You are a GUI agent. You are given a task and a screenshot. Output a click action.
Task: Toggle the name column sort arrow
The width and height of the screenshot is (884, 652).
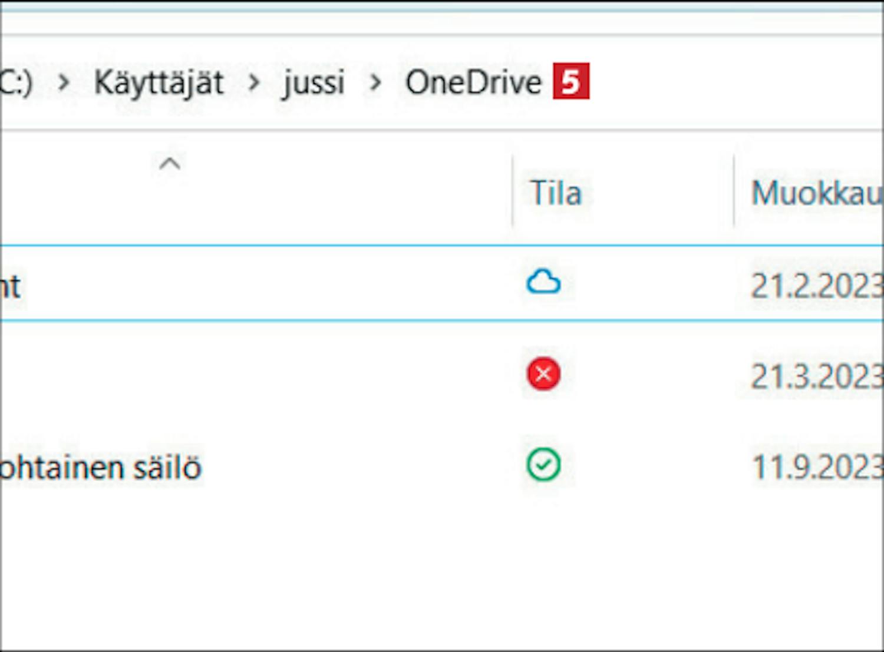coord(170,163)
